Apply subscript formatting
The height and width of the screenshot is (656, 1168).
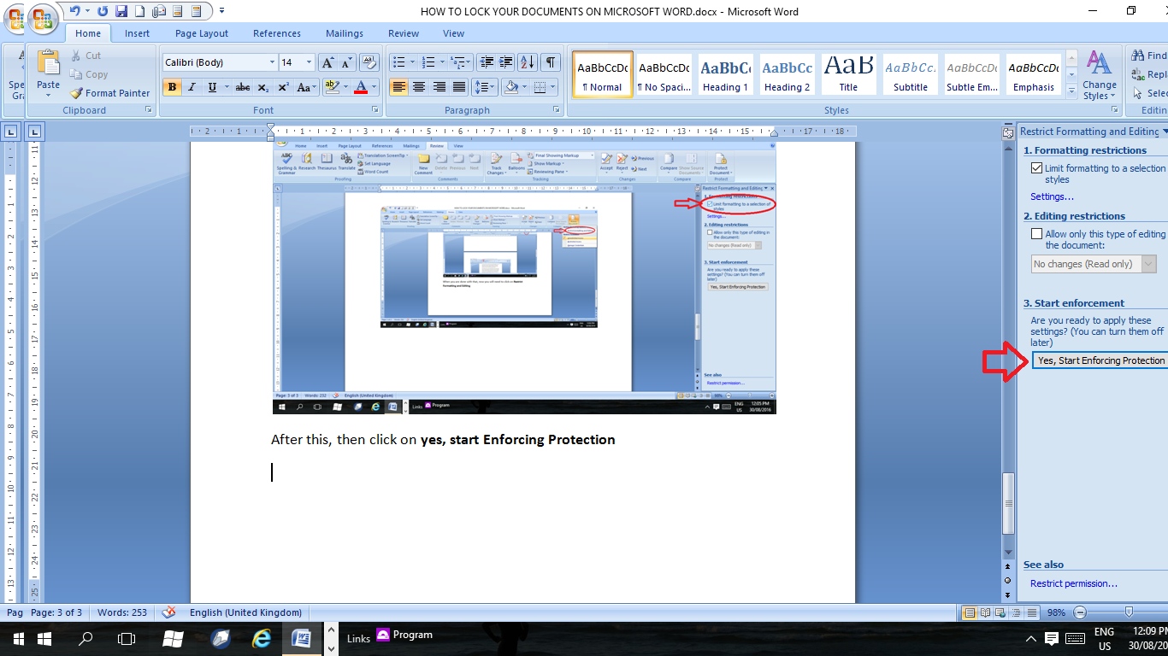click(263, 87)
